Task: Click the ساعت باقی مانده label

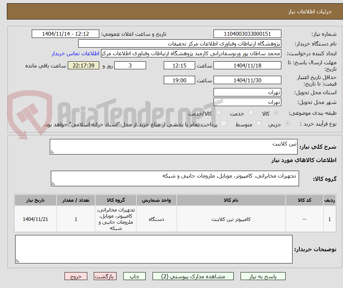Action: tap(45, 66)
